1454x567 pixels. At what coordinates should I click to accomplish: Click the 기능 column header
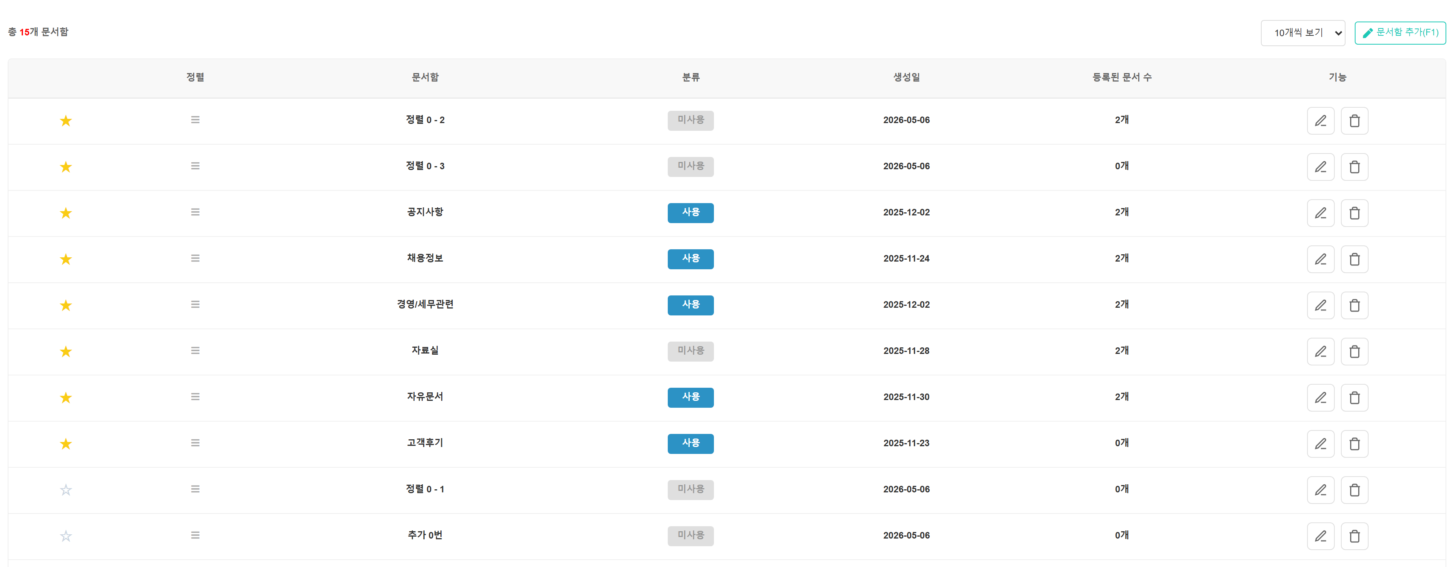[1337, 77]
